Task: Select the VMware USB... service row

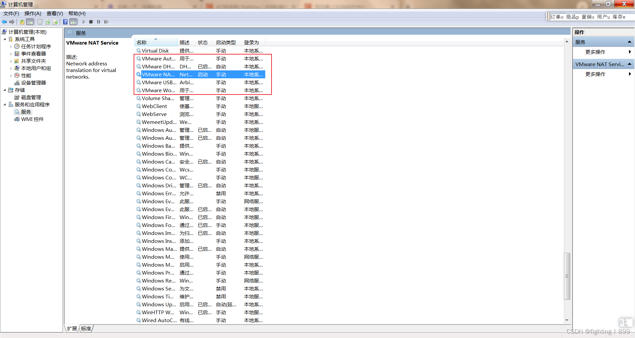Action: pos(200,83)
